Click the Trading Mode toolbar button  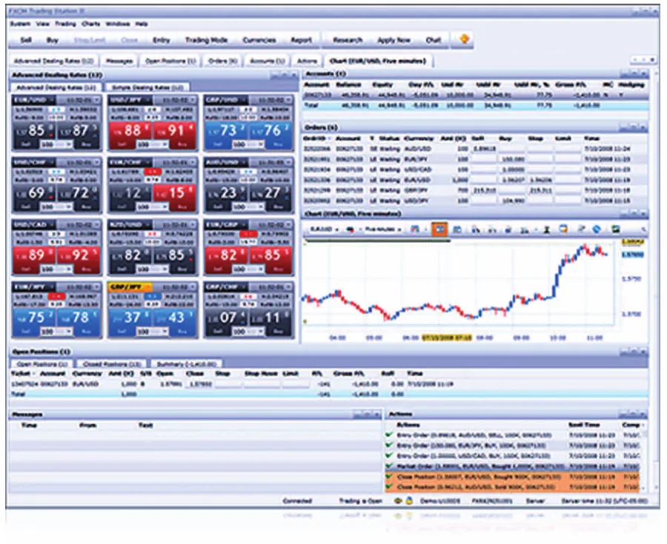(x=206, y=40)
